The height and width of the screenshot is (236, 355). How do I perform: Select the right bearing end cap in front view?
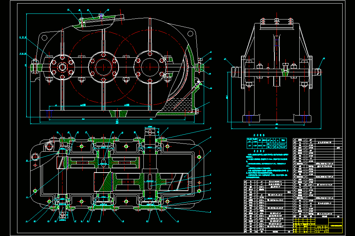pos(150,67)
